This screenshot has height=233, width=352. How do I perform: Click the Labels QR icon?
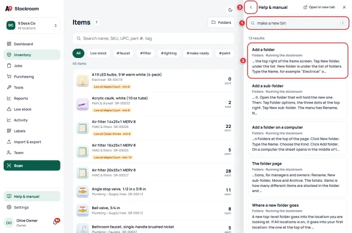pos(9,130)
